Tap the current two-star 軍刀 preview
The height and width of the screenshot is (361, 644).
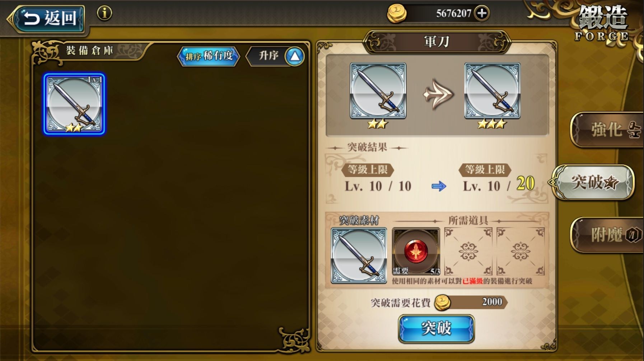(x=378, y=91)
